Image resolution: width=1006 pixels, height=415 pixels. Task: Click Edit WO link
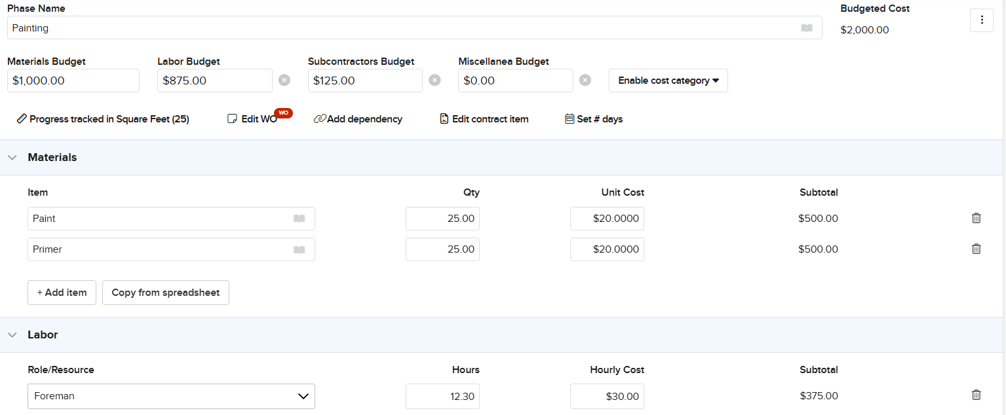tap(252, 119)
